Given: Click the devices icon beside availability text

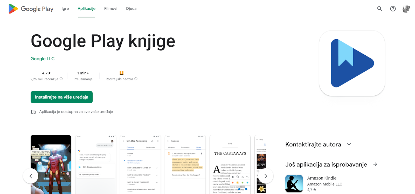Looking at the screenshot, I should point(33,112).
